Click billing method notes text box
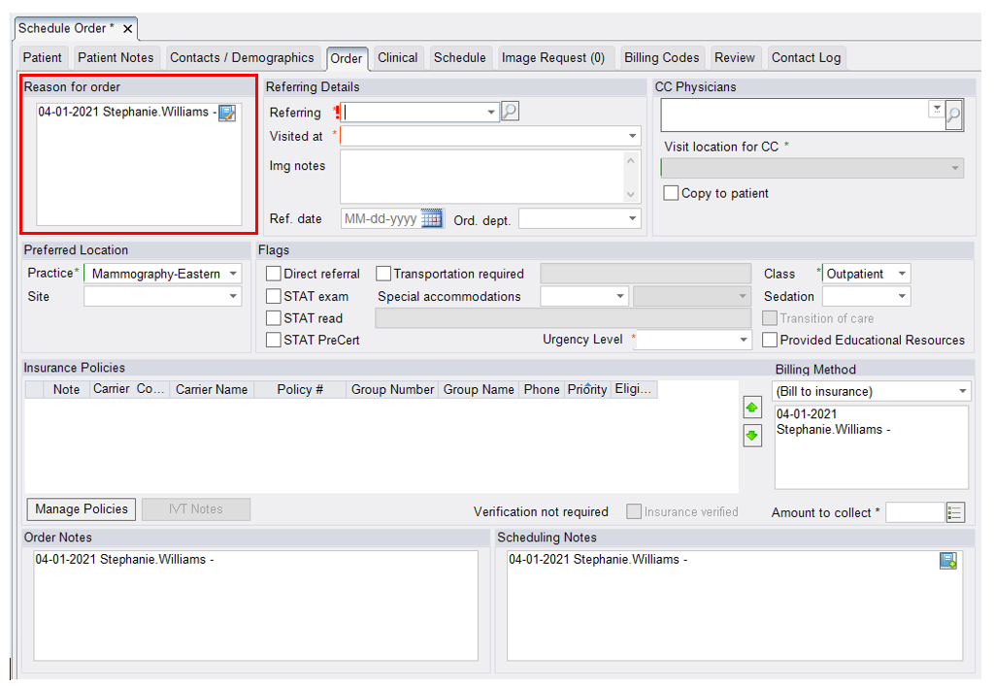Viewport: 994px width, 687px height. (872, 446)
